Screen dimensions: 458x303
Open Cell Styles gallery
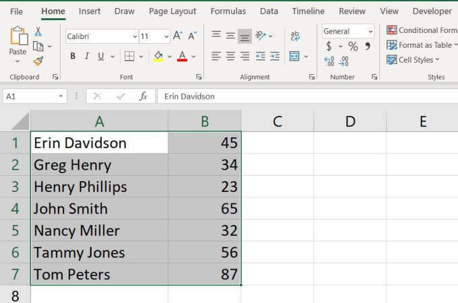pos(413,59)
